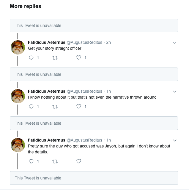Open the @AugustusReditus handle on the Jayoh tweet
The width and height of the screenshot is (189, 191).
point(84,140)
